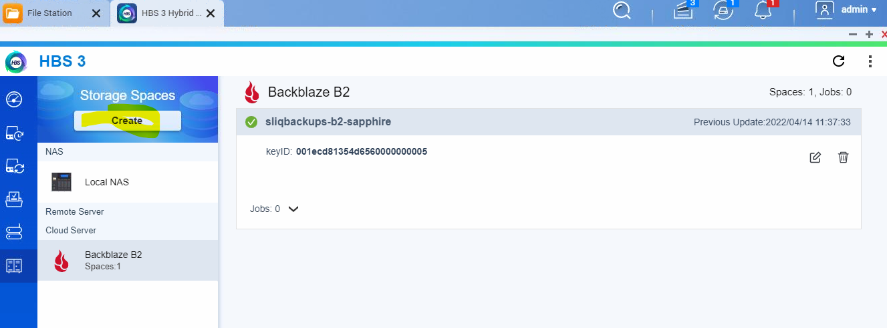
Task: Click the admin user avatar icon
Action: [825, 9]
